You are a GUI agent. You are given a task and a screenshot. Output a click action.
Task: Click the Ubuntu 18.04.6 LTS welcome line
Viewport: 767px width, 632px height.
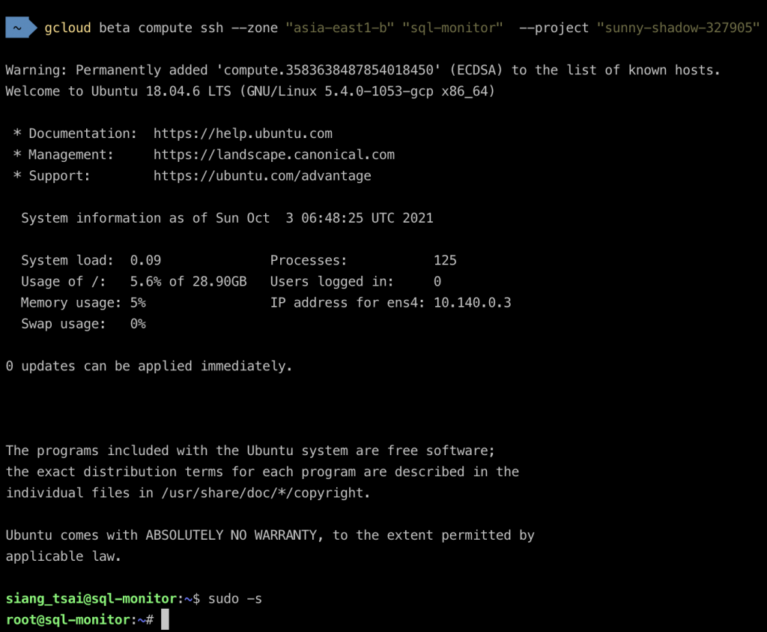tap(250, 91)
